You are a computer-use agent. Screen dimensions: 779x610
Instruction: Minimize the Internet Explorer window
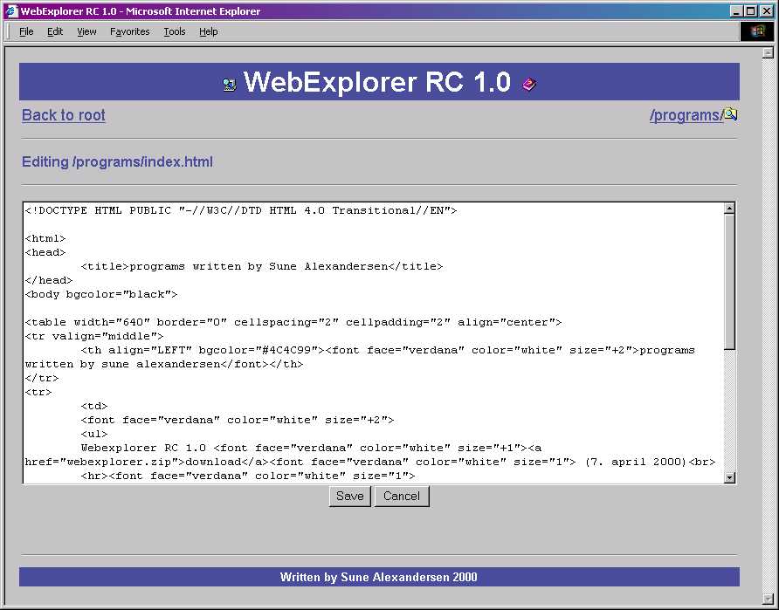[x=737, y=11]
